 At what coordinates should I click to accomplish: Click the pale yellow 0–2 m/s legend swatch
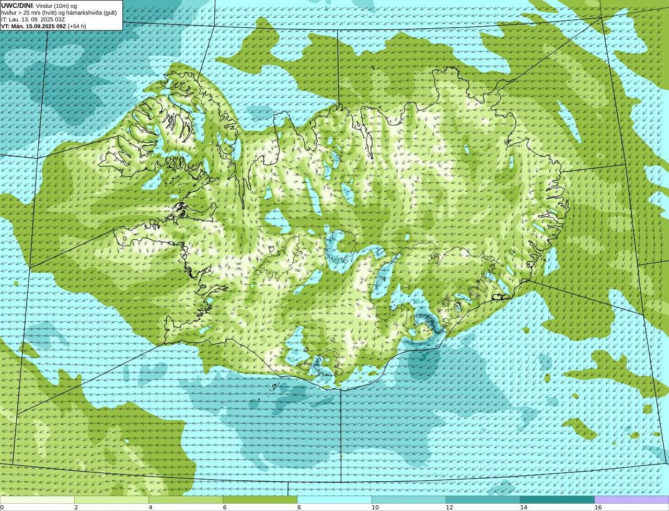click(37, 500)
